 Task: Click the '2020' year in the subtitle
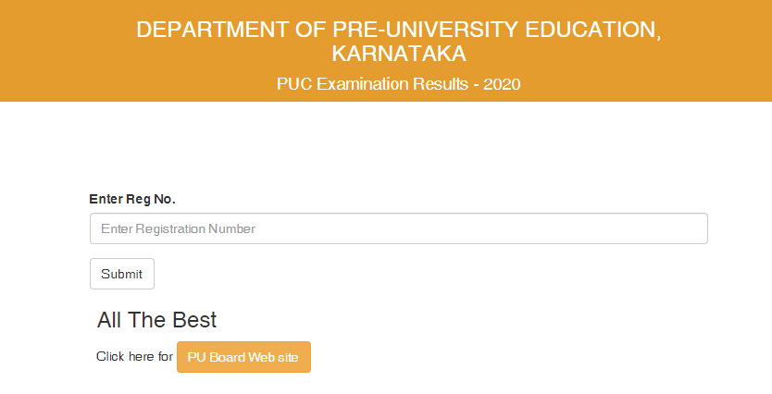point(503,84)
